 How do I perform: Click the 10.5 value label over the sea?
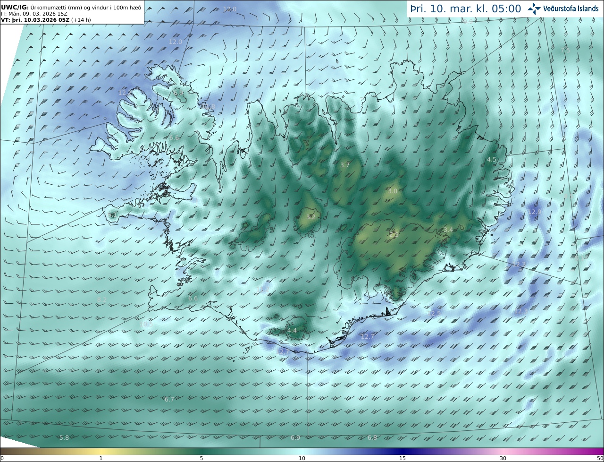coord(146,325)
